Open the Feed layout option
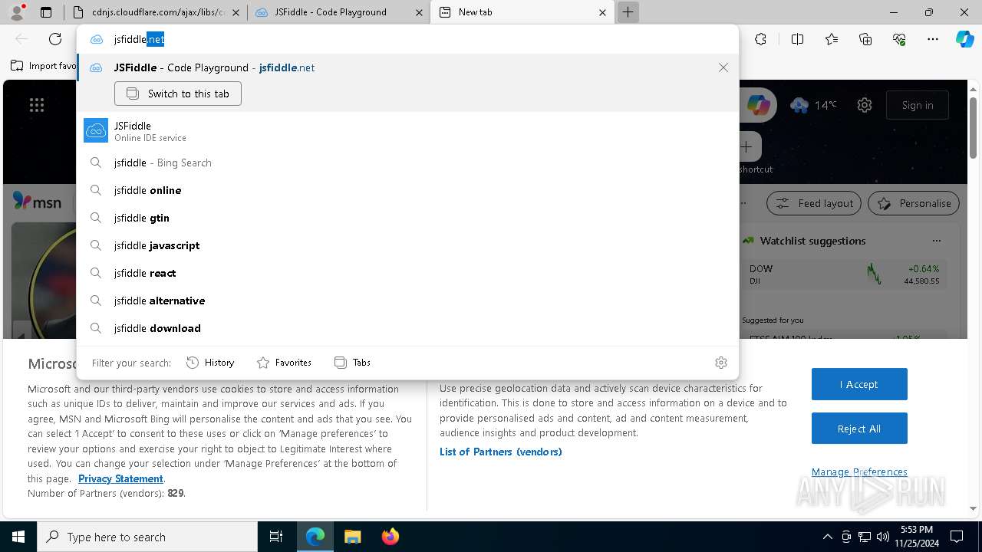 (814, 203)
